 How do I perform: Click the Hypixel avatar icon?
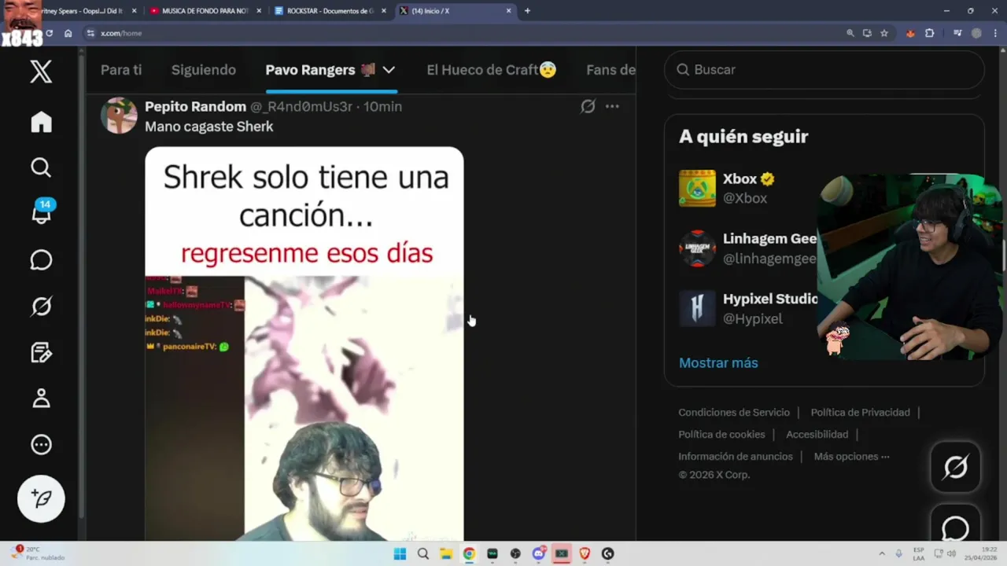[697, 308]
